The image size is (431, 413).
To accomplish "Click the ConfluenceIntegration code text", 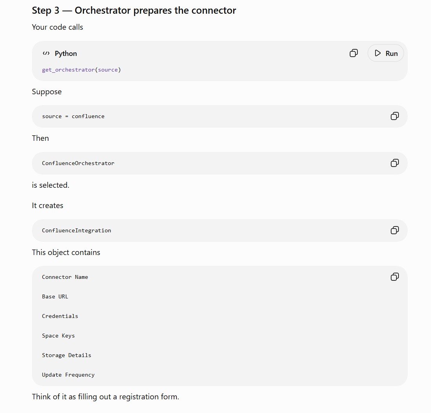I will pyautogui.click(x=76, y=230).
